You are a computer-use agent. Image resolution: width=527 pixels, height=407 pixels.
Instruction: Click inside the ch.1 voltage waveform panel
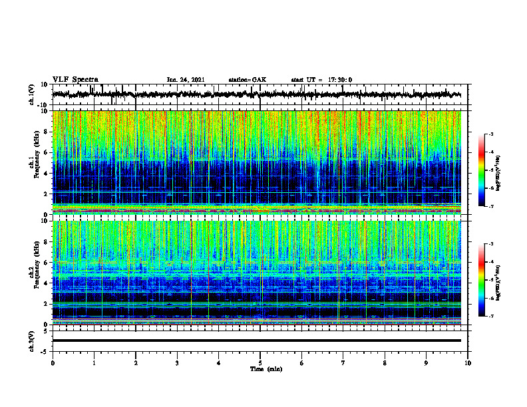pyautogui.click(x=260, y=94)
